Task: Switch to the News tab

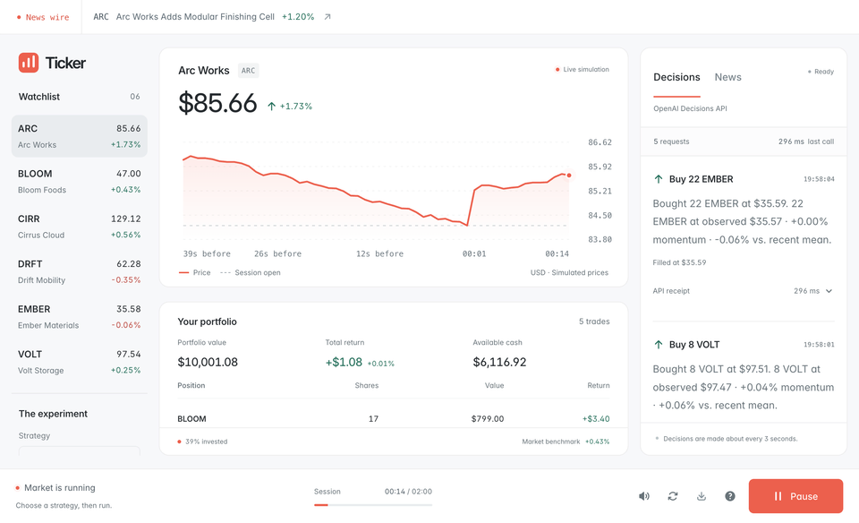Action: (727, 77)
